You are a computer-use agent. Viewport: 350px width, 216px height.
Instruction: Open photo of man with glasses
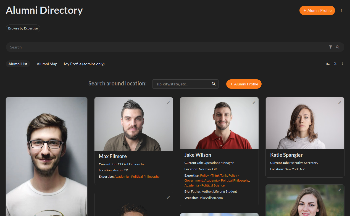47,156
